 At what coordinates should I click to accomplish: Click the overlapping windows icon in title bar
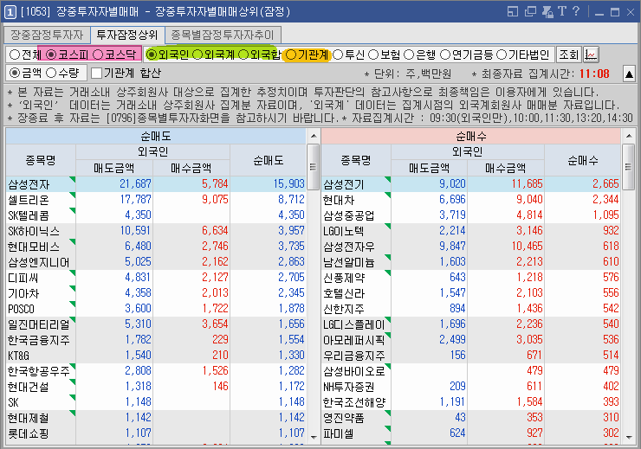click(530, 11)
